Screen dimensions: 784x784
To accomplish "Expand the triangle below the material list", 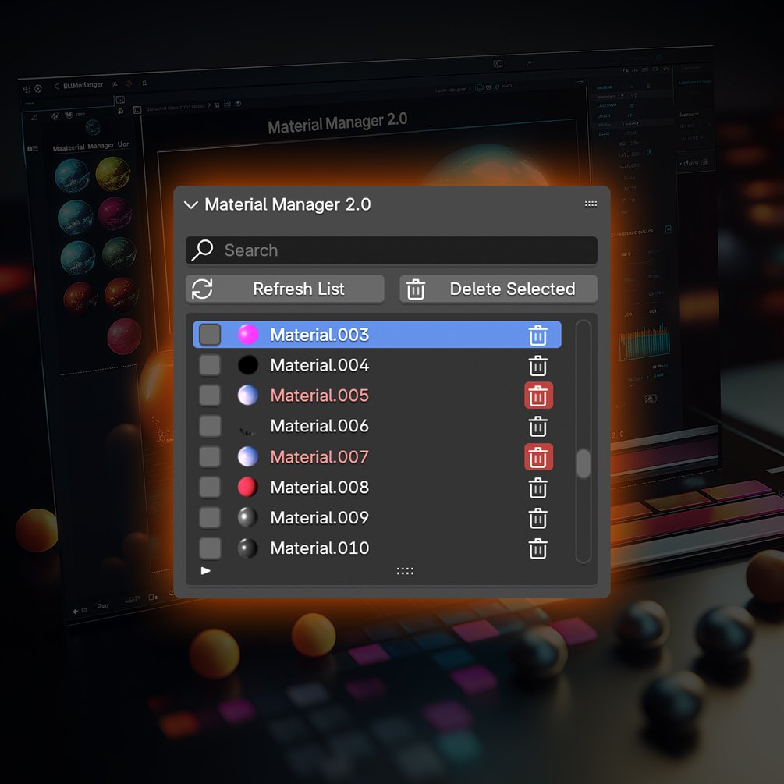I will [205, 570].
